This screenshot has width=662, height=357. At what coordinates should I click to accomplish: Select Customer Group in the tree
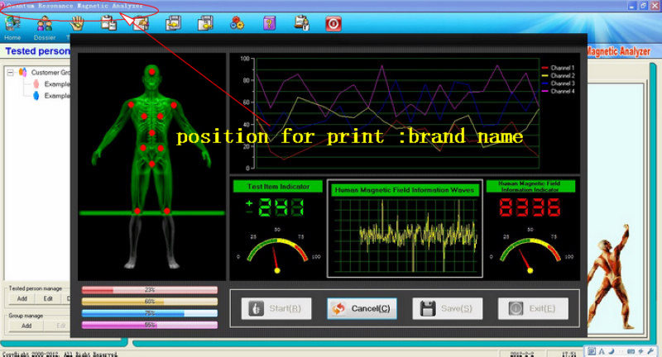50,73
